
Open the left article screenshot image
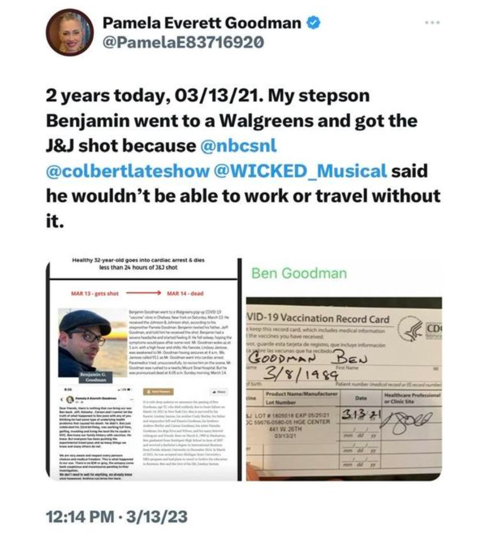(x=144, y=369)
